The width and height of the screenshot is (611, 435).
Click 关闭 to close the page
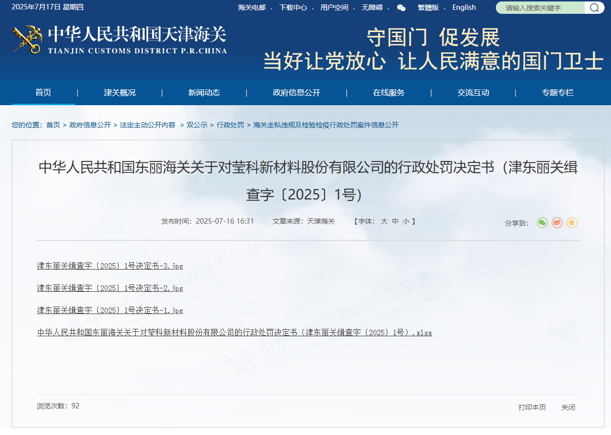pos(568,407)
